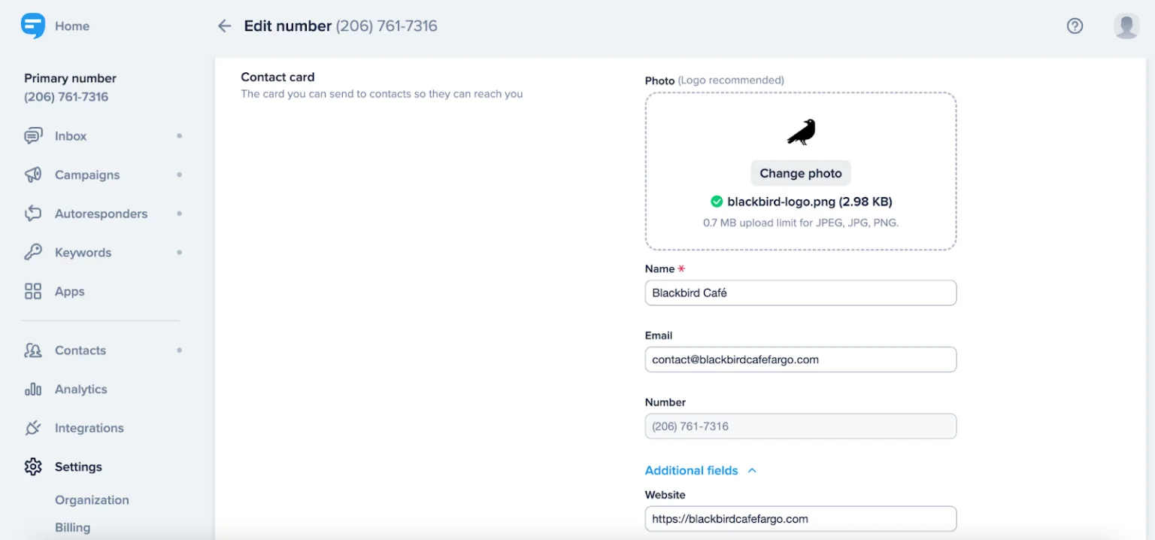
Task: Open Contacts from the sidebar
Action: 80,350
